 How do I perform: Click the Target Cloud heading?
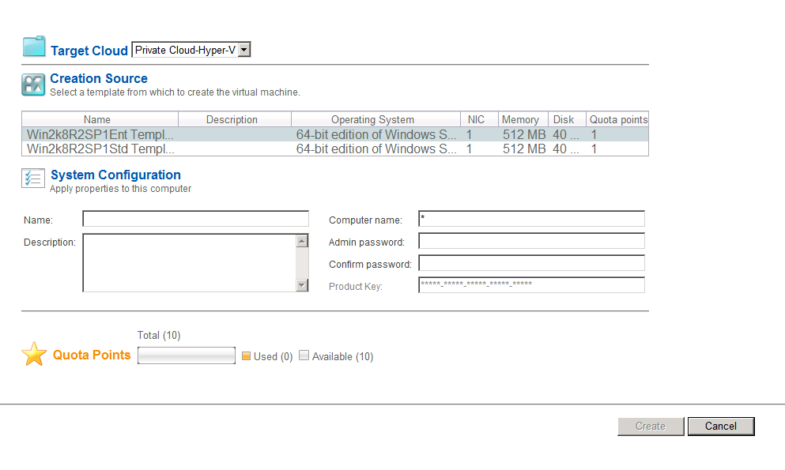tap(89, 51)
